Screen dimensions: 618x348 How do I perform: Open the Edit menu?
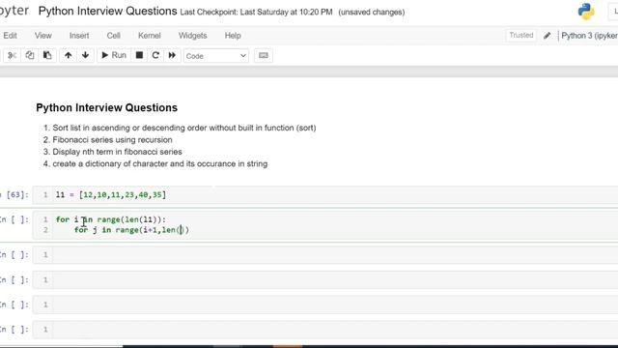11,36
